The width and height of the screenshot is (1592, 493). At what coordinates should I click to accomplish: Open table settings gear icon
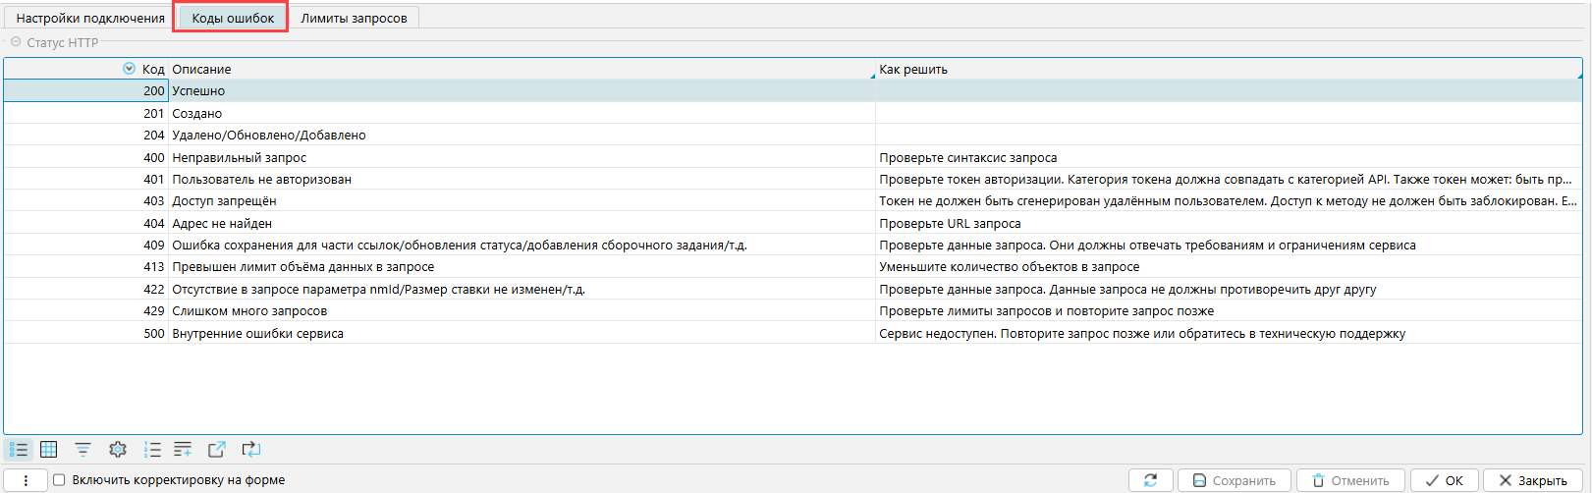[118, 450]
